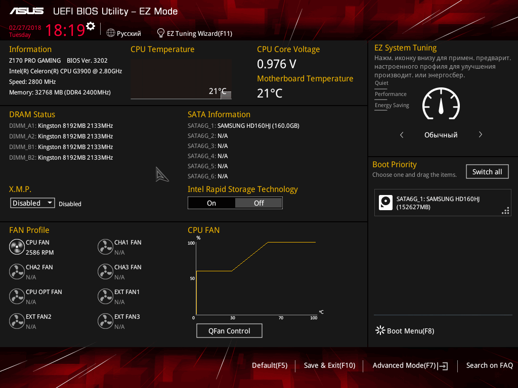The width and height of the screenshot is (518, 388).
Task: Click the CPU FAN curve graph
Action: pyautogui.click(x=256, y=278)
